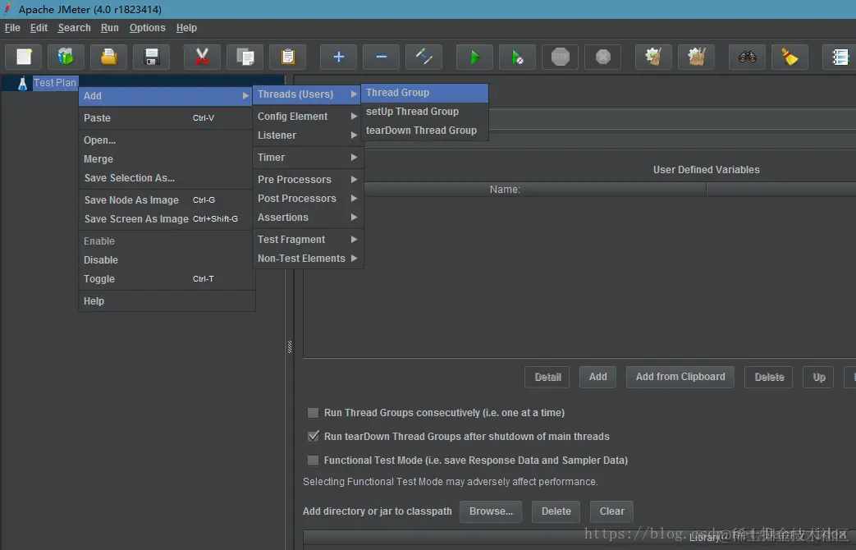Screen dimensions: 856x550
Task: Select Save Selection As... entry
Action: tap(166, 178)
